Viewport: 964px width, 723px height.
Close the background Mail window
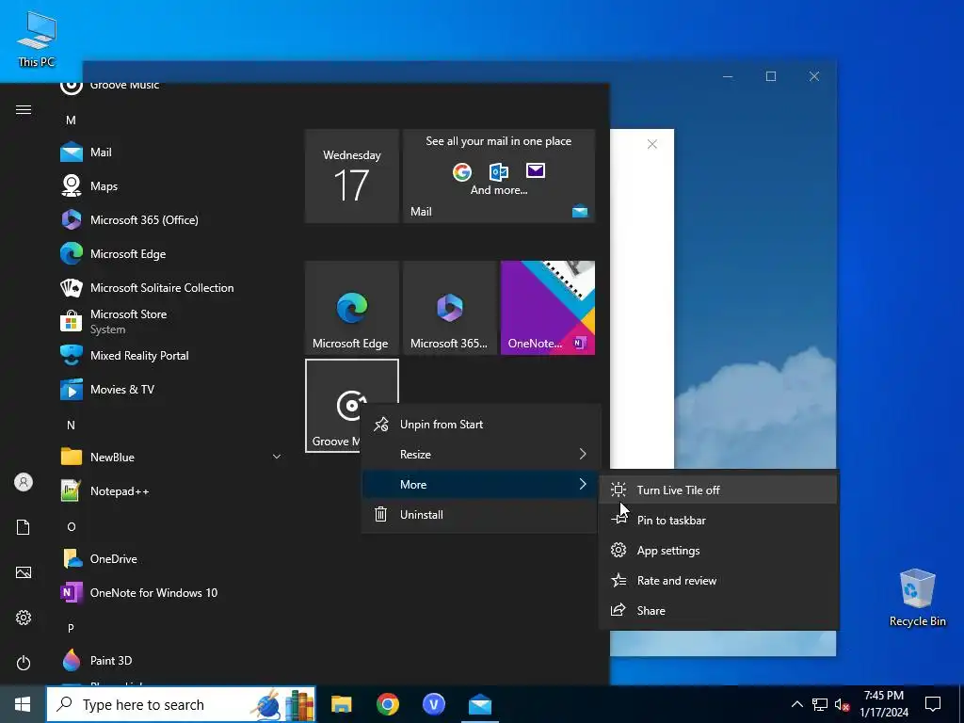[x=814, y=76]
